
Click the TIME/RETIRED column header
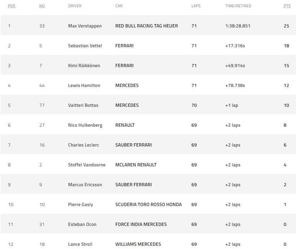click(238, 6)
